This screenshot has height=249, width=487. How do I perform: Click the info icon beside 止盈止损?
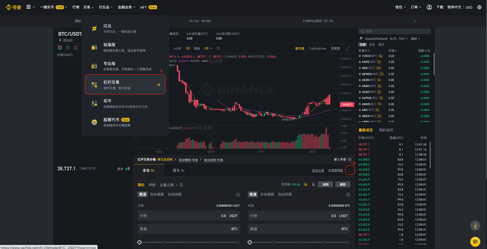point(181,185)
